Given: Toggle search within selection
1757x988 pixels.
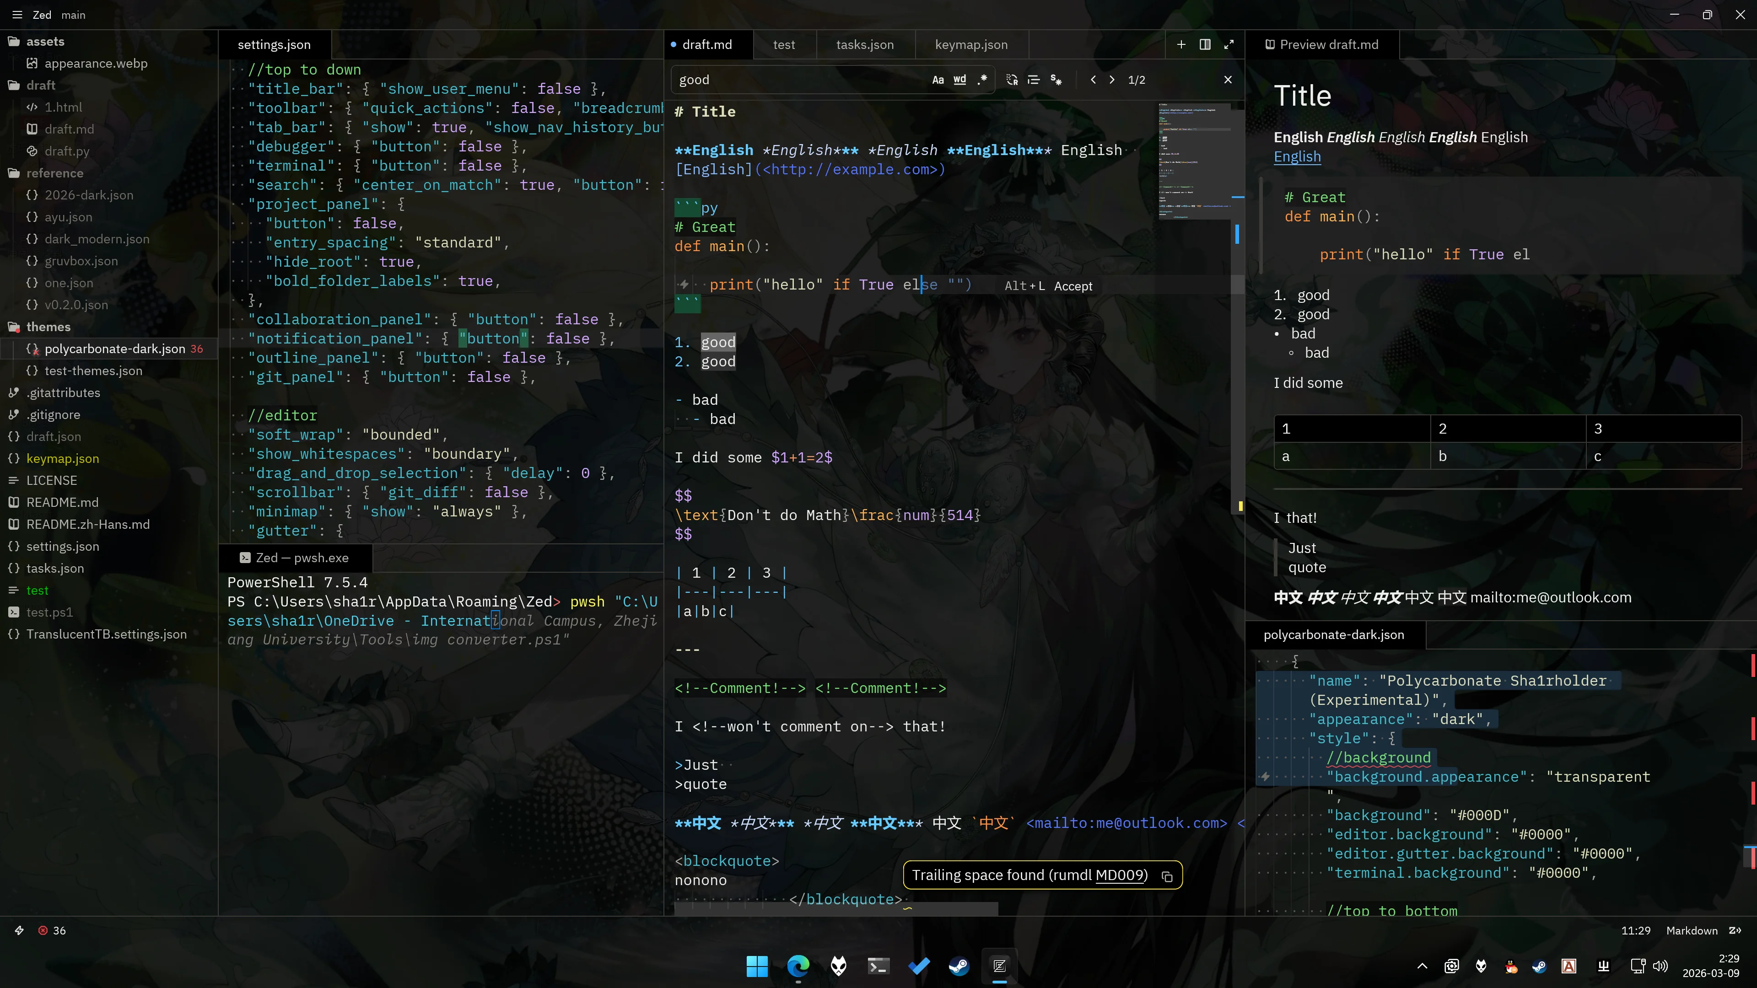Looking at the screenshot, I should point(1034,80).
